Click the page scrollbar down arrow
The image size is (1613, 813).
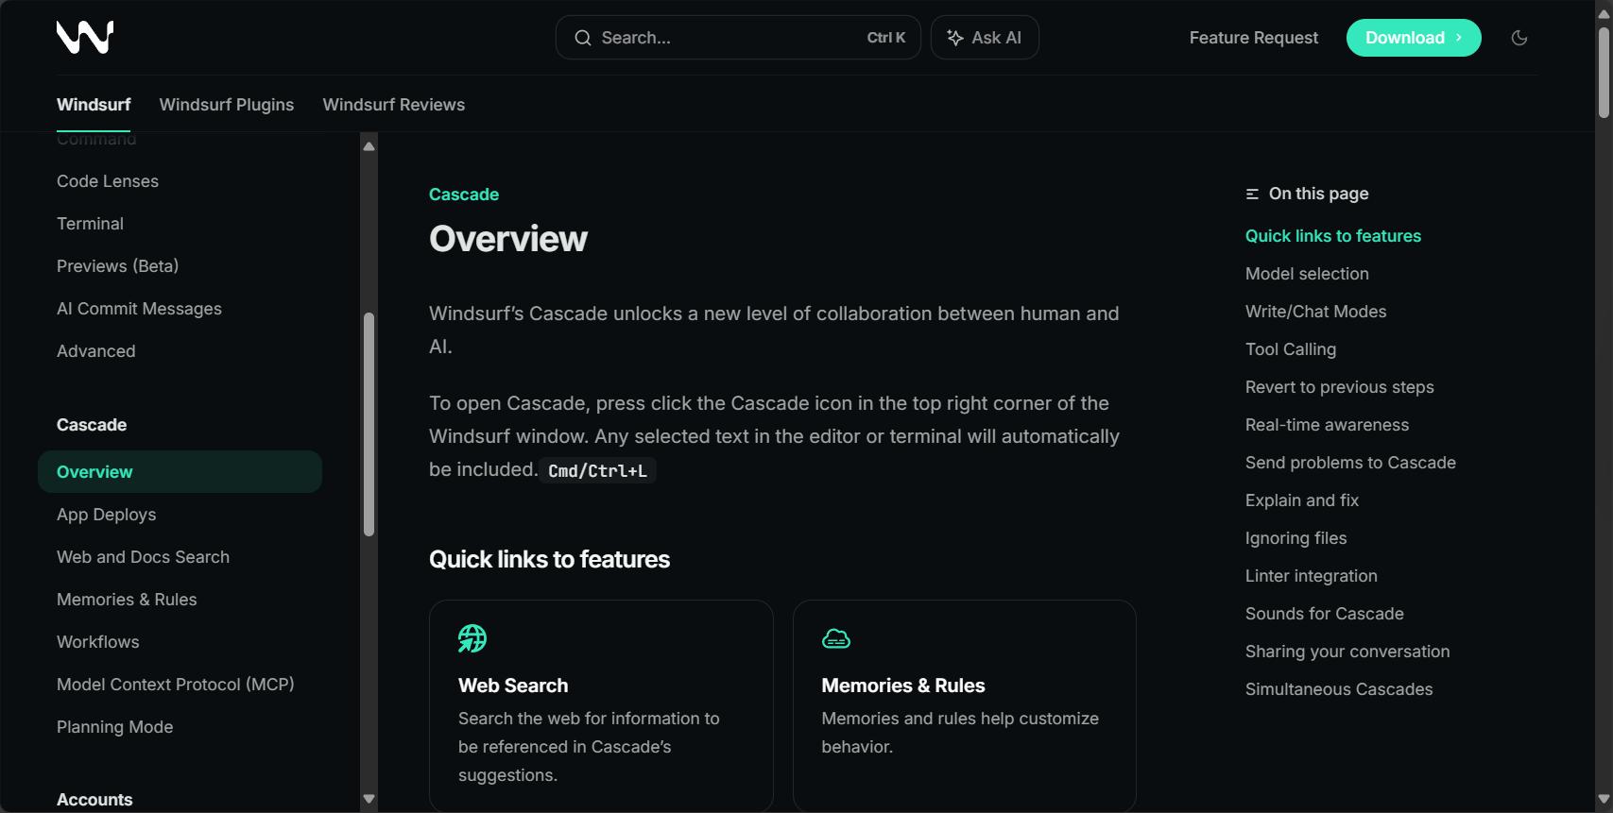click(1604, 801)
